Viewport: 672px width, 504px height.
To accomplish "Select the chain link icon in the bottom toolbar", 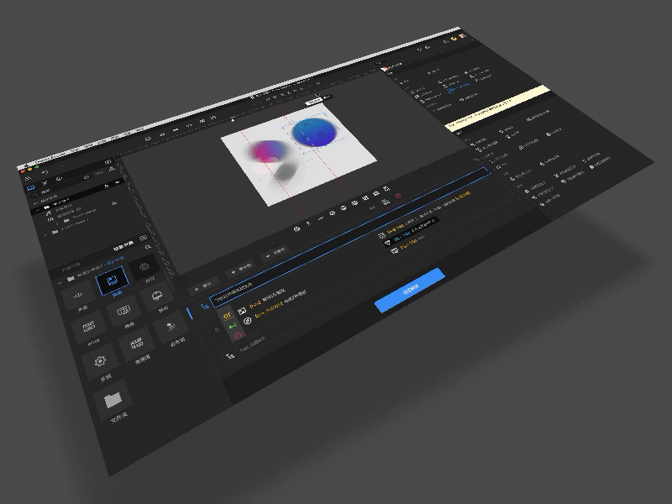I will tap(353, 204).
